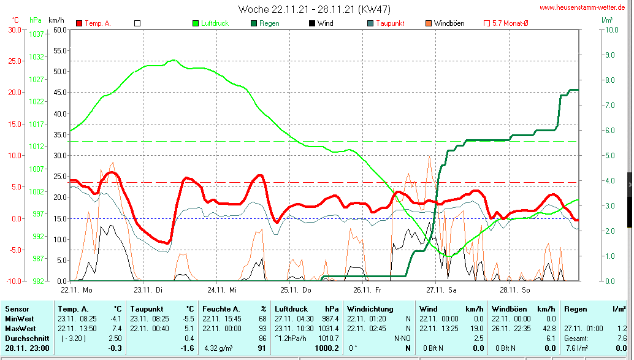Click the Gesamt: rain total label

coord(576,338)
